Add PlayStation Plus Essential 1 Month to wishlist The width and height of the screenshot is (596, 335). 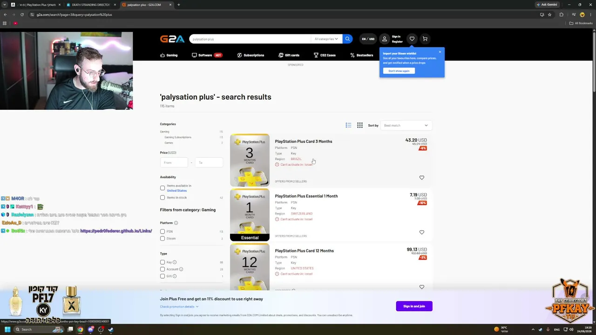click(x=422, y=232)
